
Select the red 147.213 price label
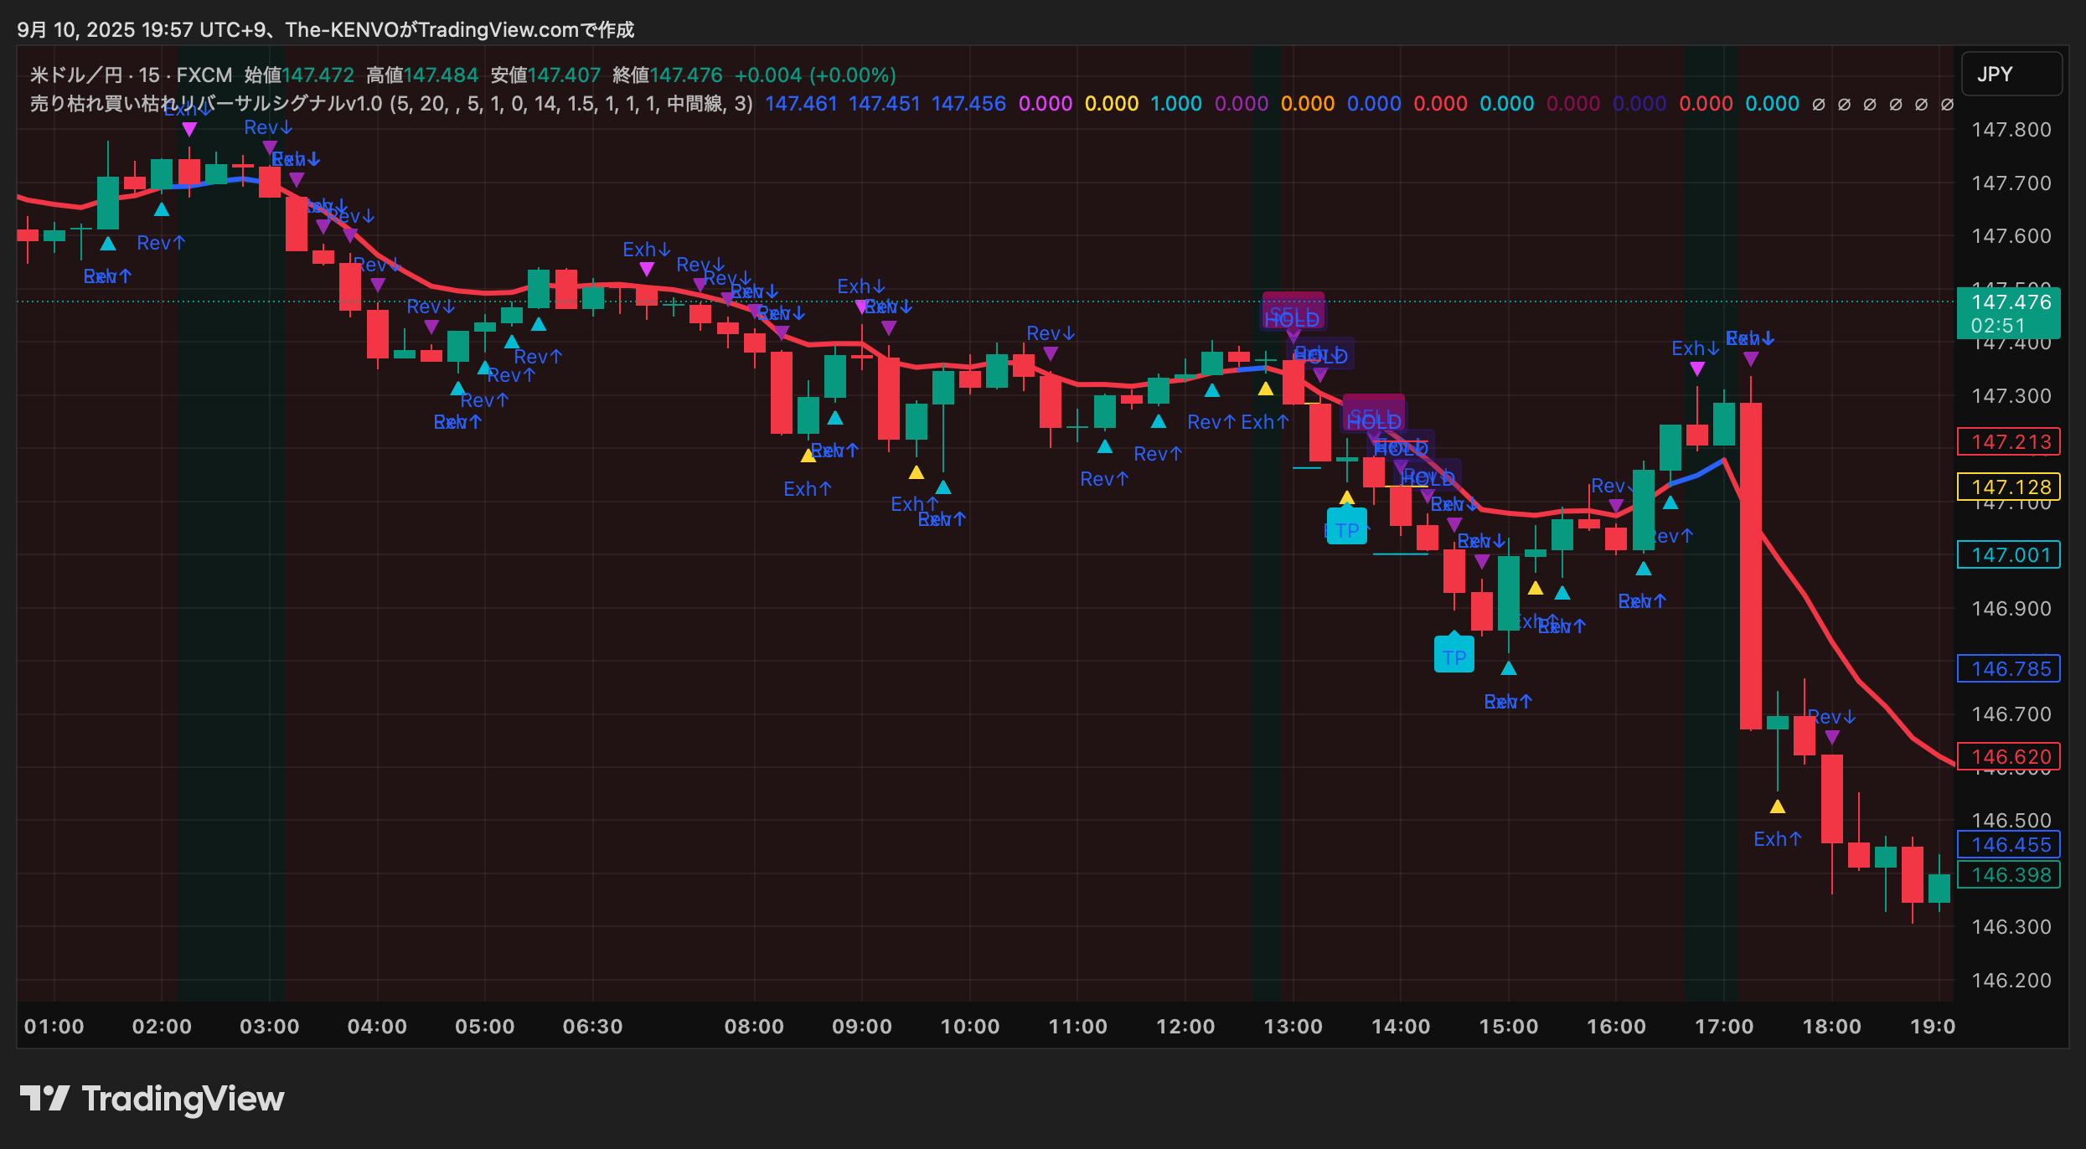point(2008,441)
